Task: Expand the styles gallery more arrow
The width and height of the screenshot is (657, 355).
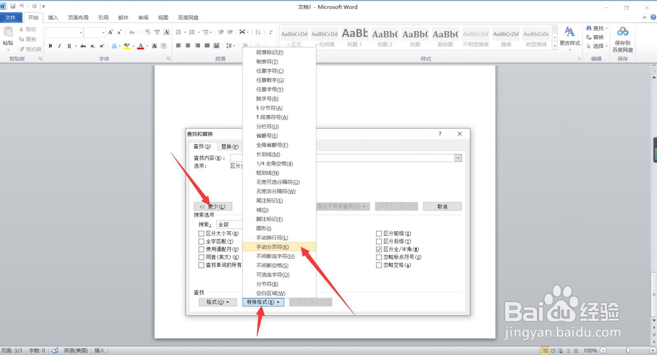Action: tap(555, 46)
